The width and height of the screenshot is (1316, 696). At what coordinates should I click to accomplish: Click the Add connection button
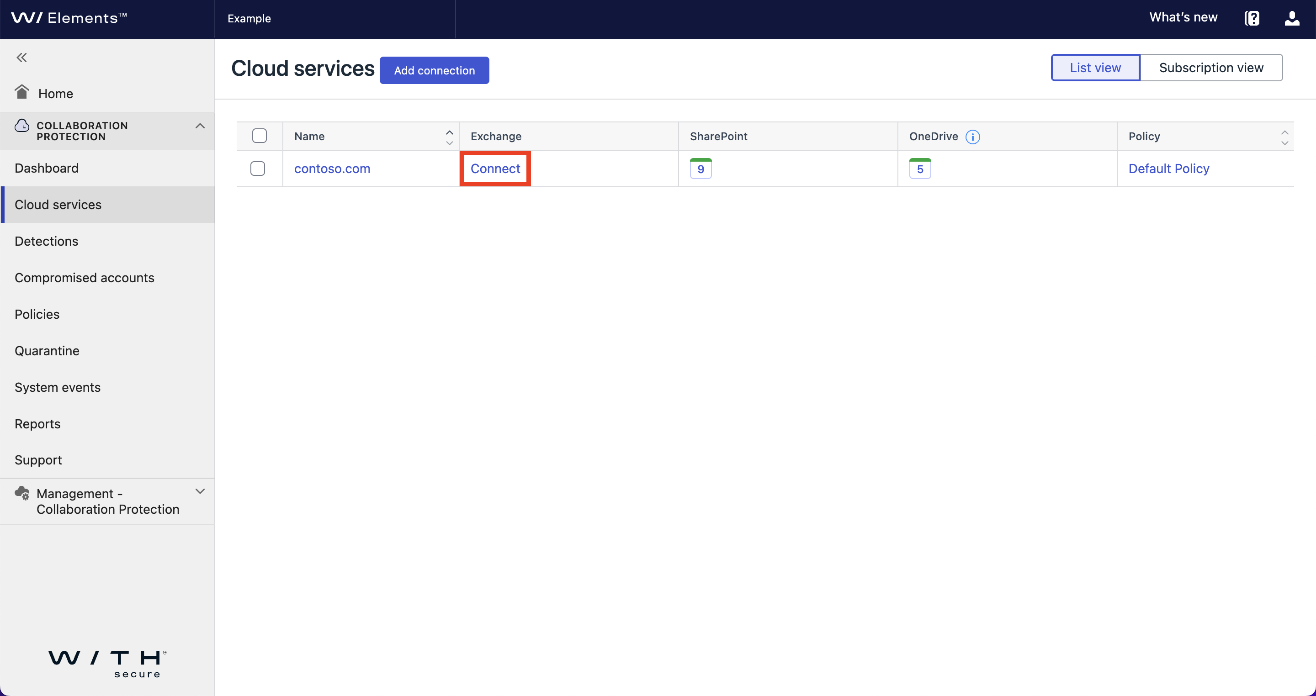click(434, 70)
